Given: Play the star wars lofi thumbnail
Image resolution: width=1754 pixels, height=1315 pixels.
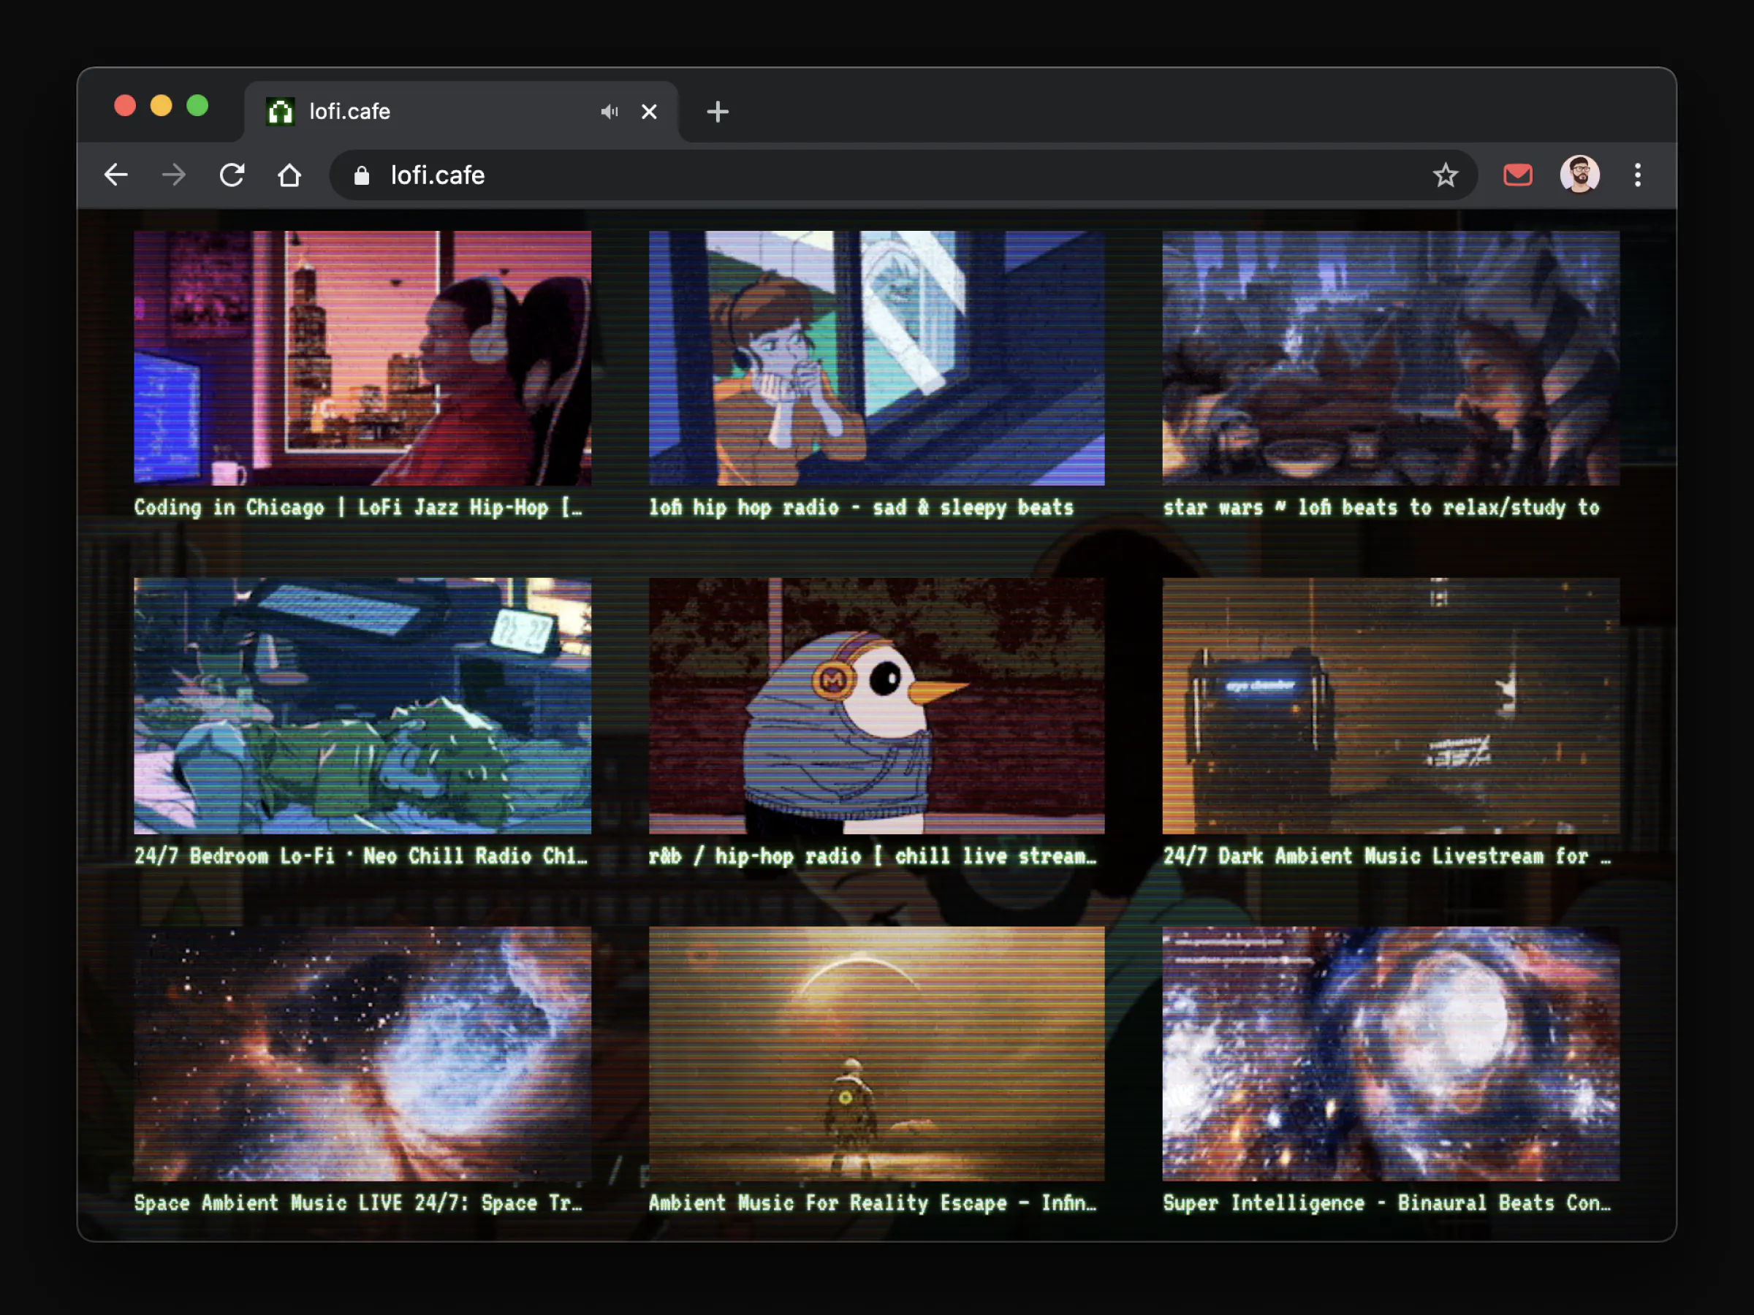Looking at the screenshot, I should 1391,357.
